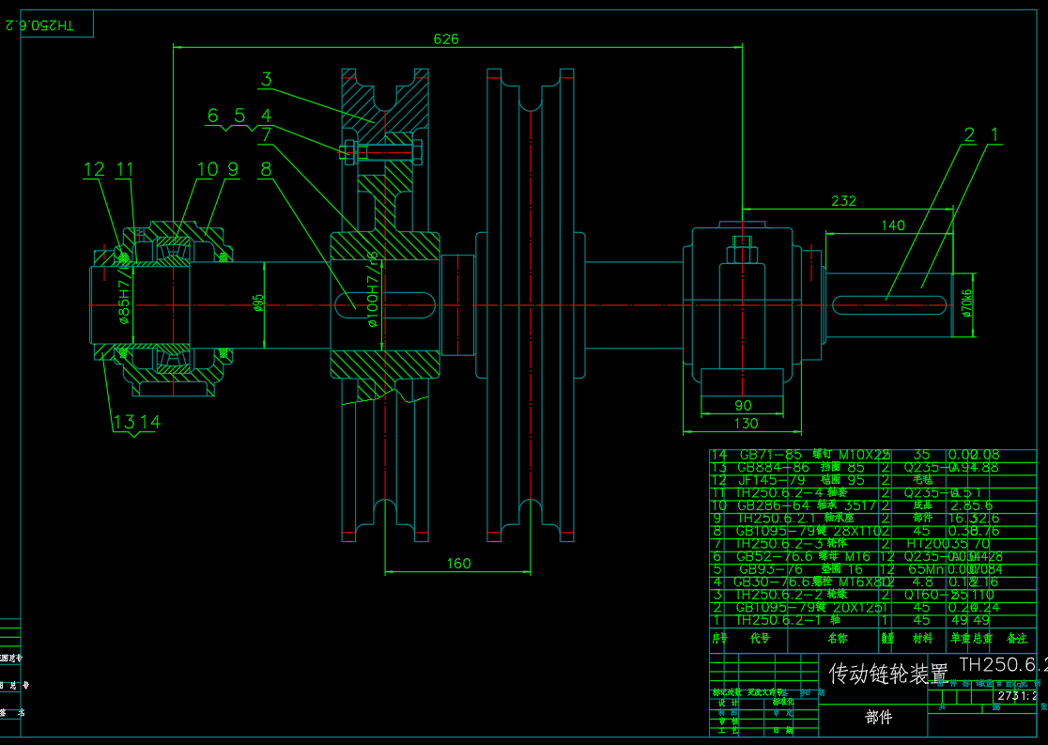Click part callout number 1
This screenshot has width=1048, height=745.
click(995, 134)
